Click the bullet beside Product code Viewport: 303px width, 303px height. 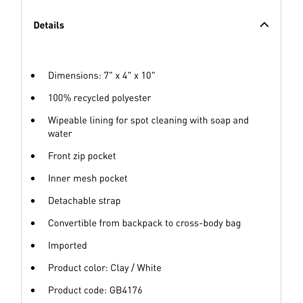click(x=33, y=291)
